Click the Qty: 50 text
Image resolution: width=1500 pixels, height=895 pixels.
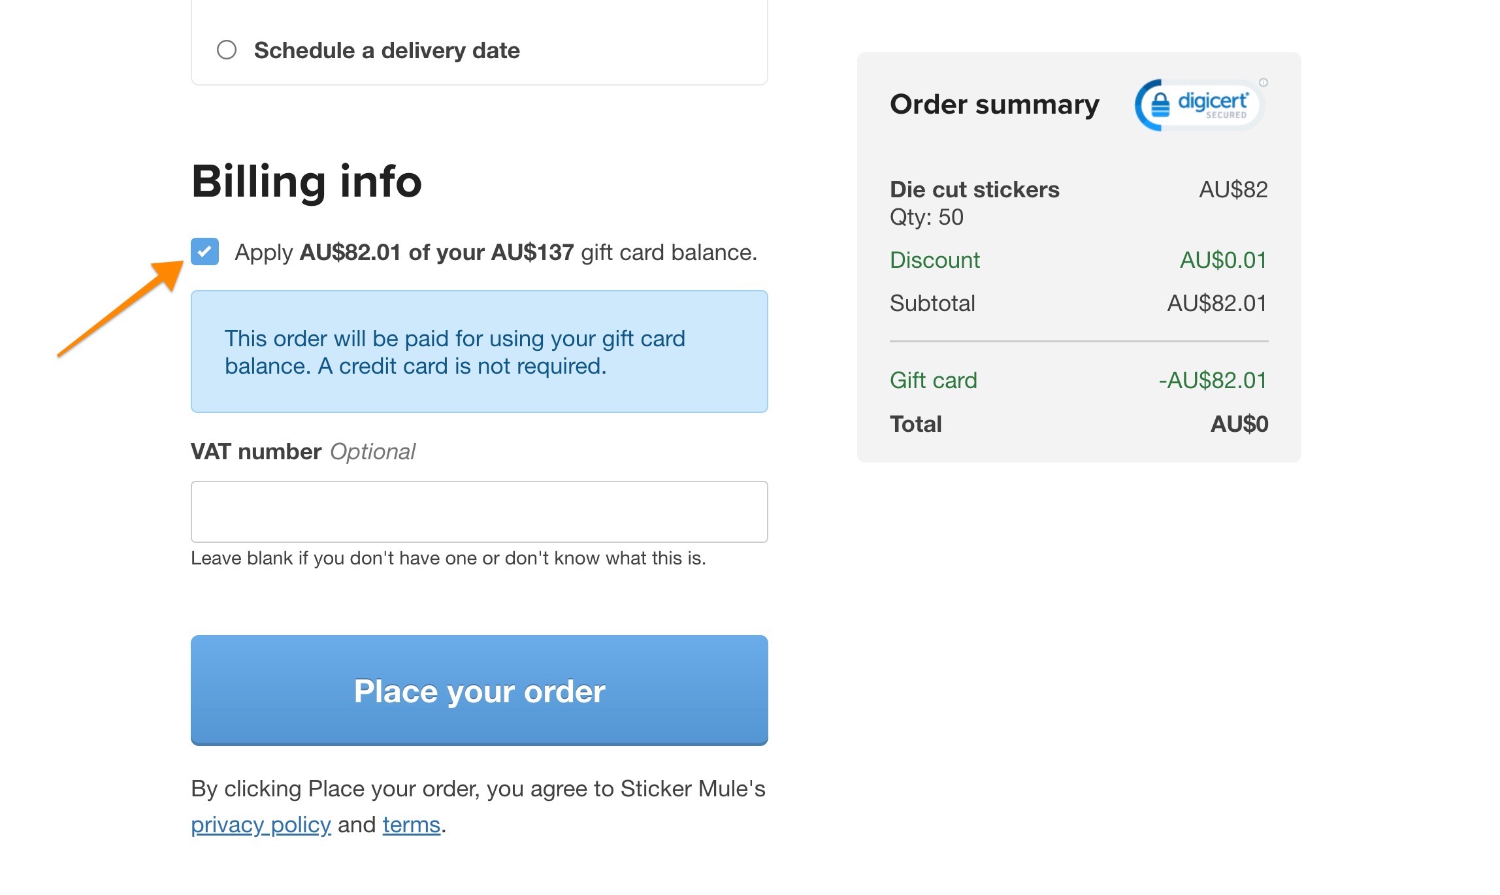click(x=926, y=217)
